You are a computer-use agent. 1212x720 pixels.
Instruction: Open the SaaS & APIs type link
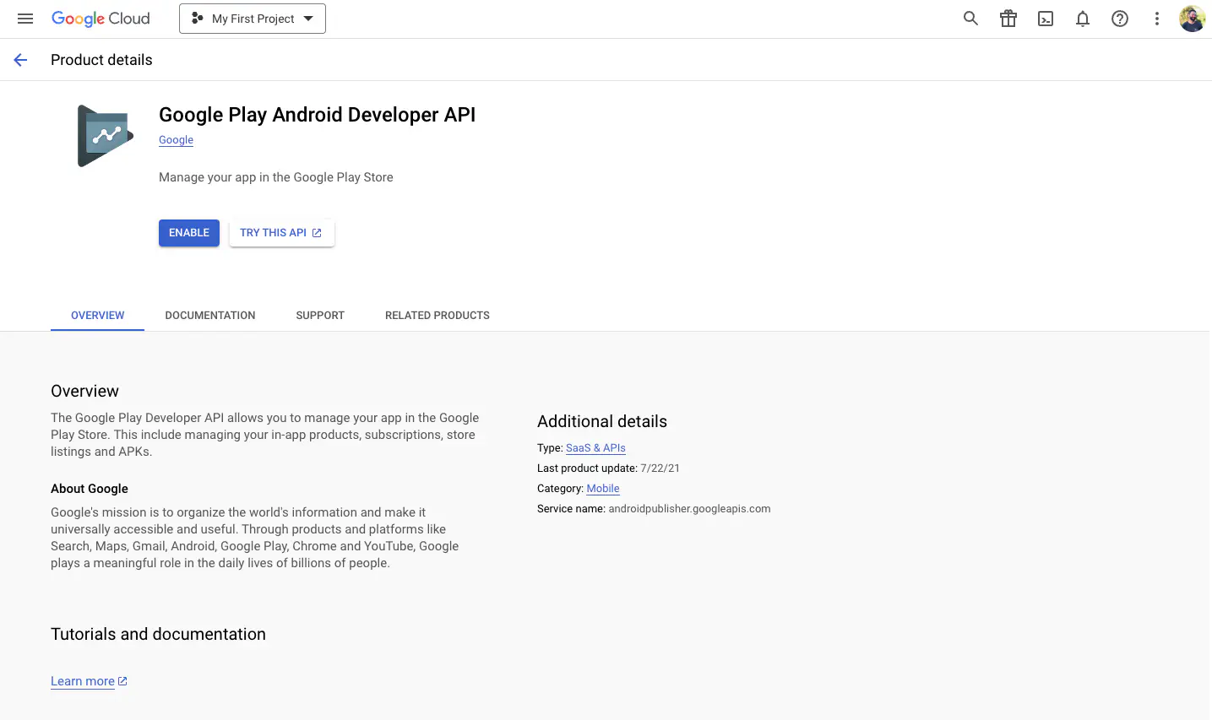(595, 448)
